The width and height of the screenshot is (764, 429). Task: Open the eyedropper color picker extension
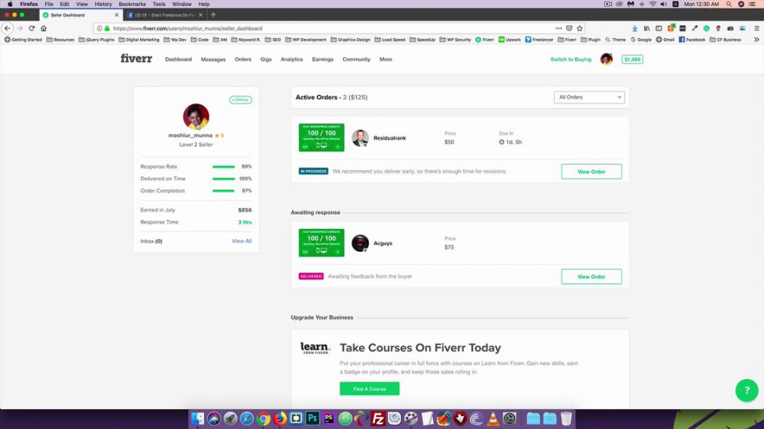pos(694,28)
